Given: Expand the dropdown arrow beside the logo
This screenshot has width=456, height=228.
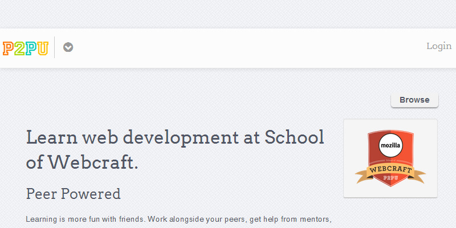Looking at the screenshot, I should click(x=68, y=47).
